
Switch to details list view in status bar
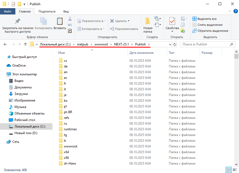[x=228, y=170]
